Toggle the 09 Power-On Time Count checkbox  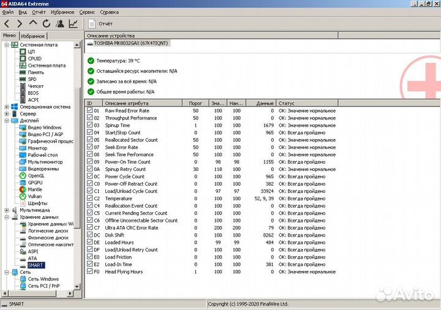click(89, 161)
